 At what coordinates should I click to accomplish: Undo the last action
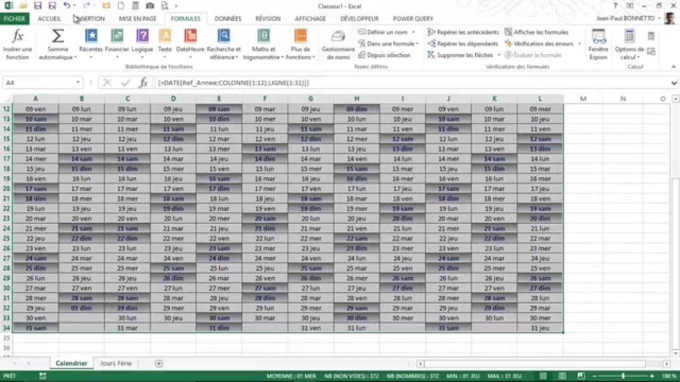pos(66,6)
